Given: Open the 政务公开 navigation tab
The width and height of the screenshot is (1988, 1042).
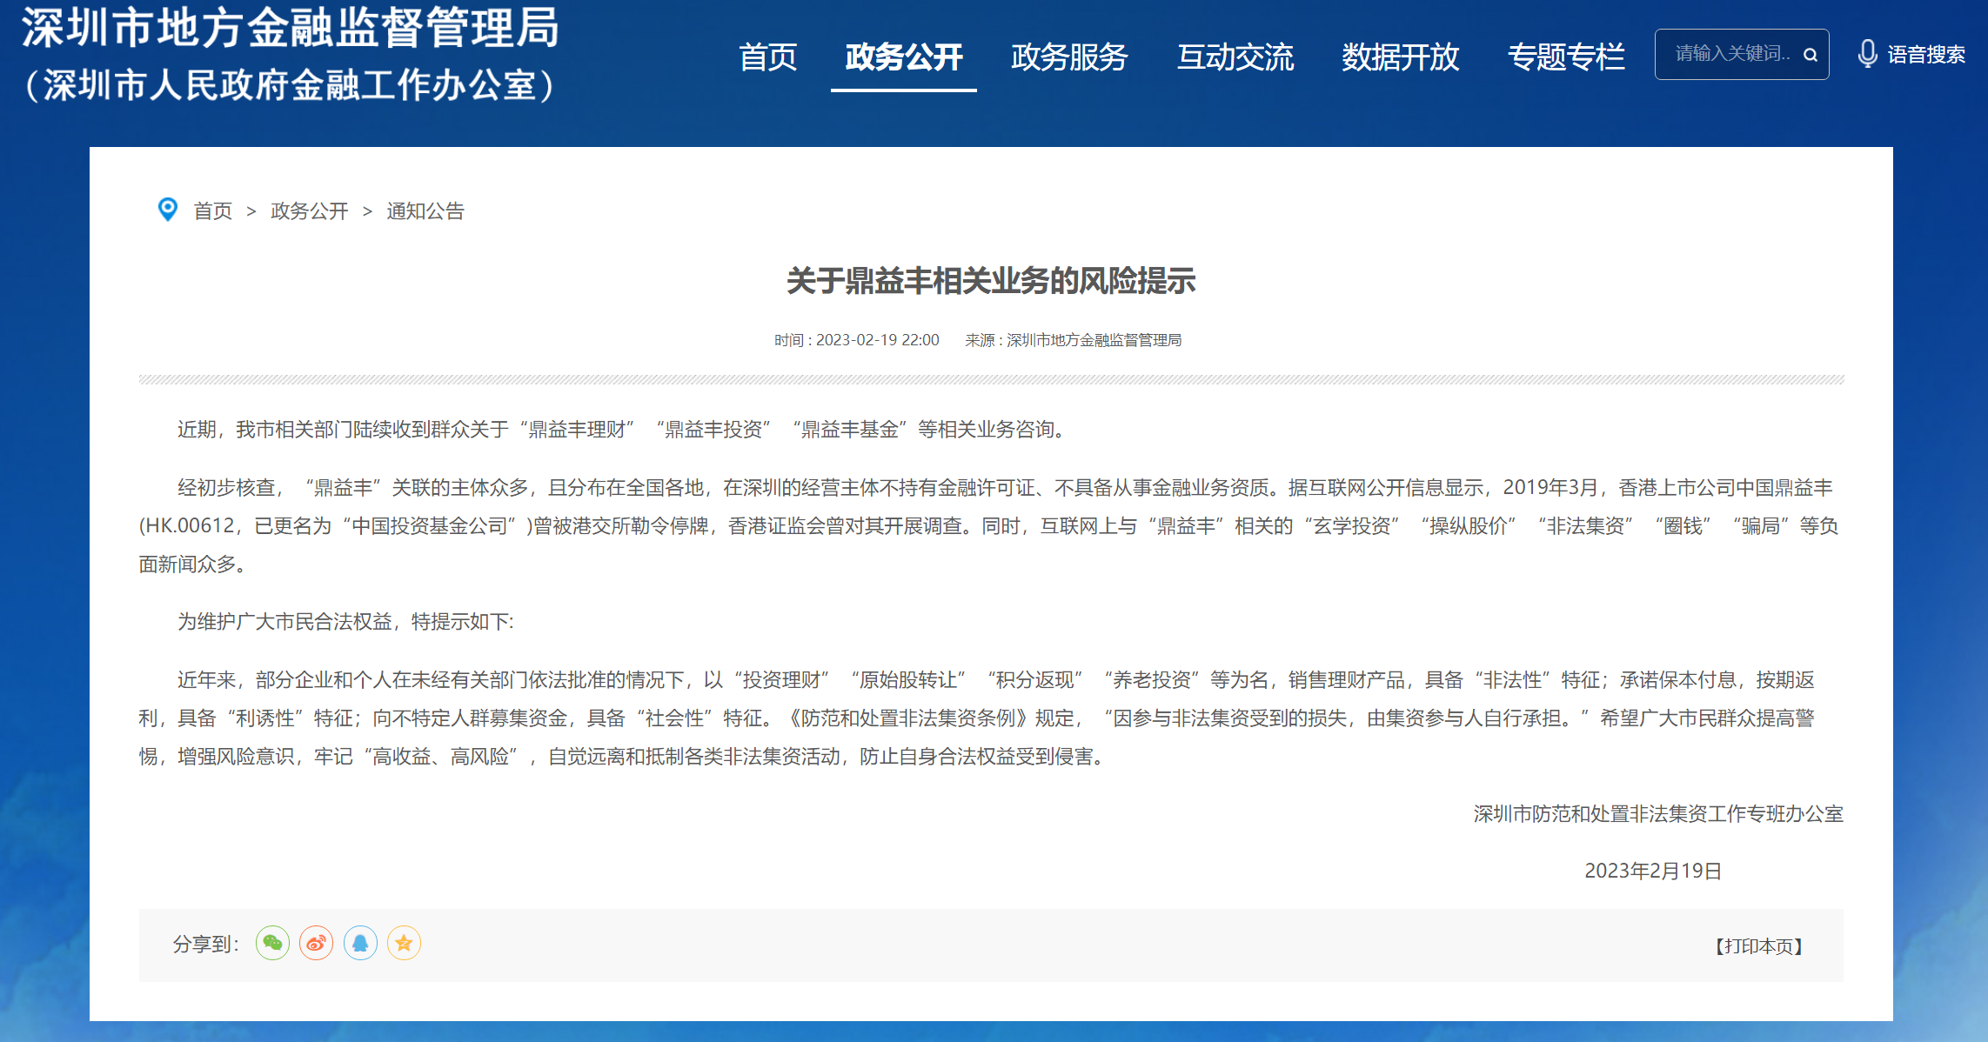Looking at the screenshot, I should pos(903,57).
